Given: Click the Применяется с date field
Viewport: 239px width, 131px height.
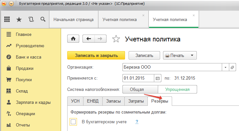Looking at the screenshot, I should click(x=138, y=78).
